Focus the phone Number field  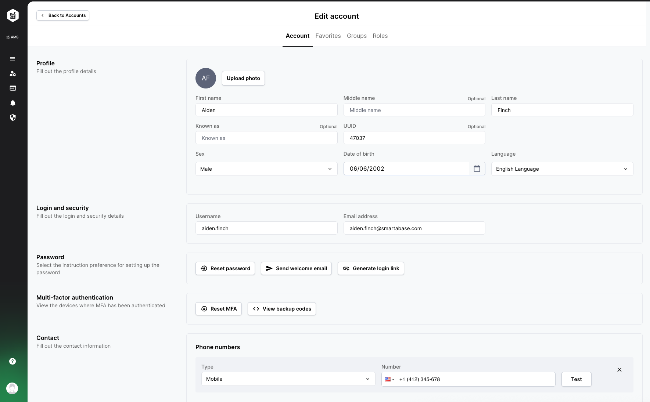(x=468, y=379)
